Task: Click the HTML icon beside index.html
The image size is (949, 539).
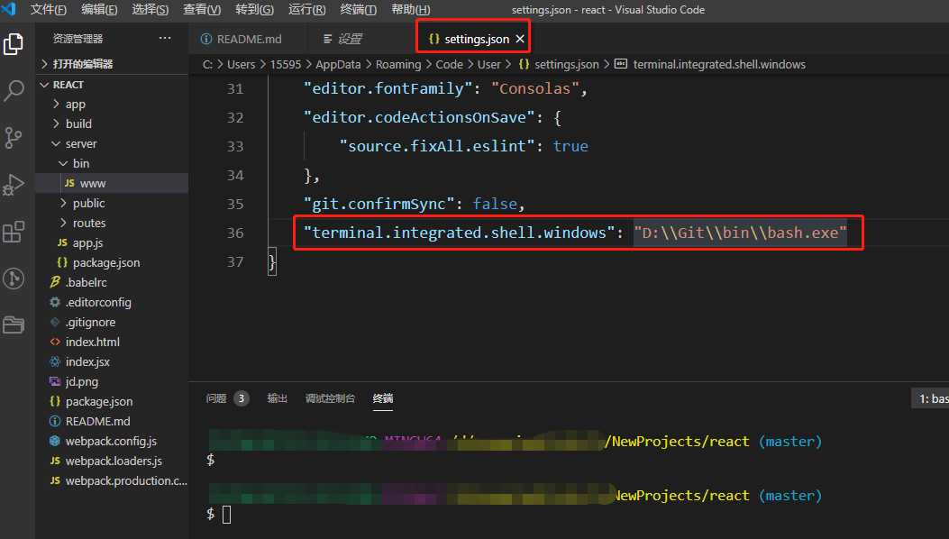Action: 55,342
